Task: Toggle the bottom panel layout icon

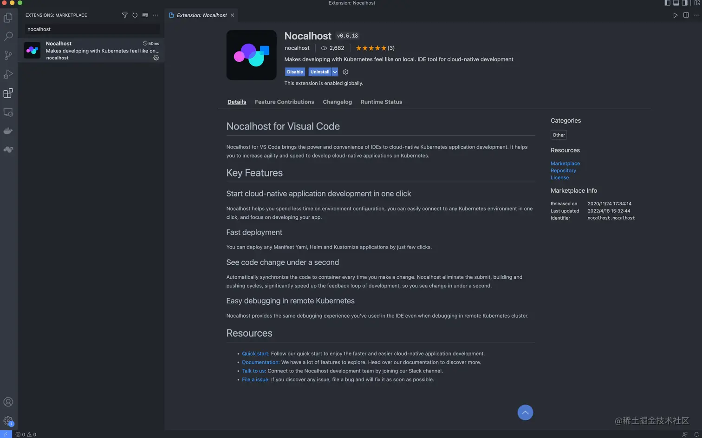Action: pos(676,3)
